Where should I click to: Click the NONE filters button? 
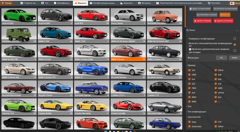pyautogui.click(x=234, y=58)
